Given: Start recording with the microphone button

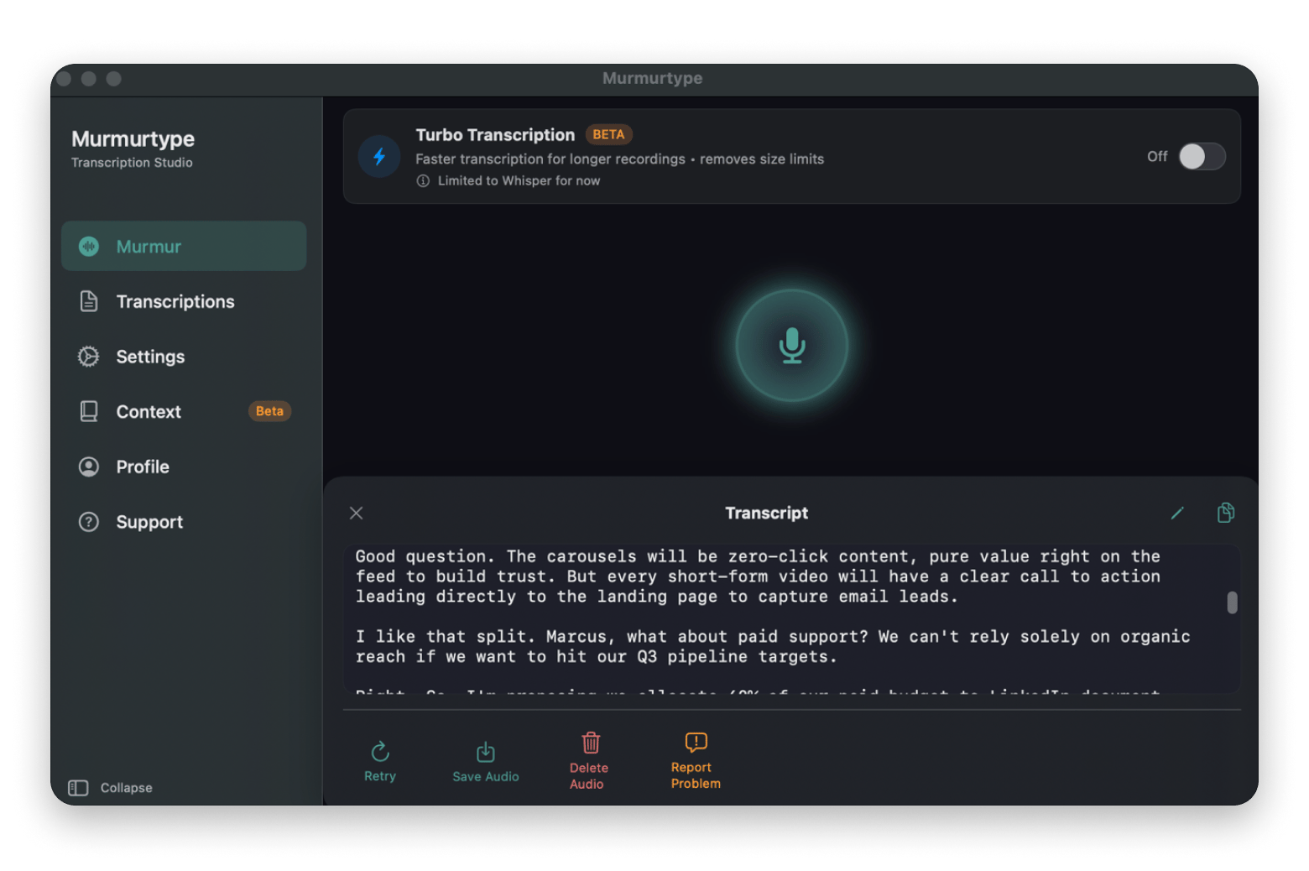Looking at the screenshot, I should click(791, 345).
